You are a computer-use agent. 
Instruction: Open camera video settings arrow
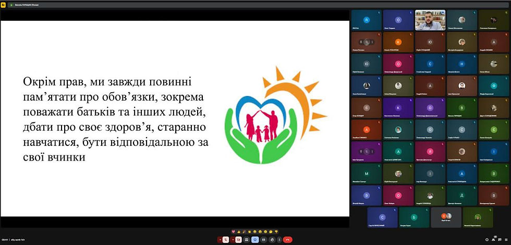[233, 240]
